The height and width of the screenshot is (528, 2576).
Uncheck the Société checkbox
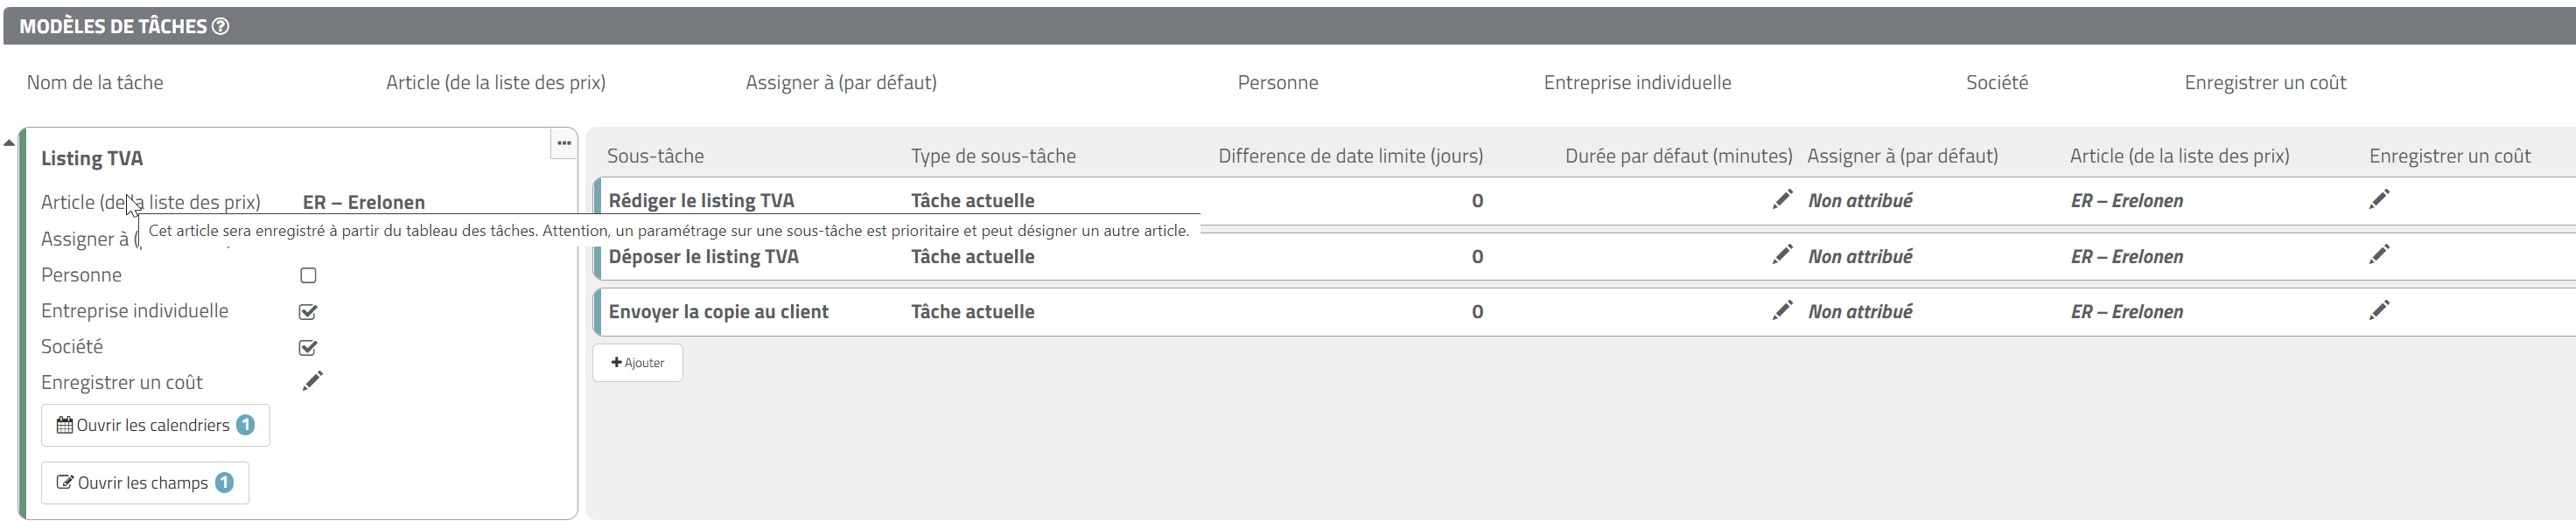coord(308,347)
